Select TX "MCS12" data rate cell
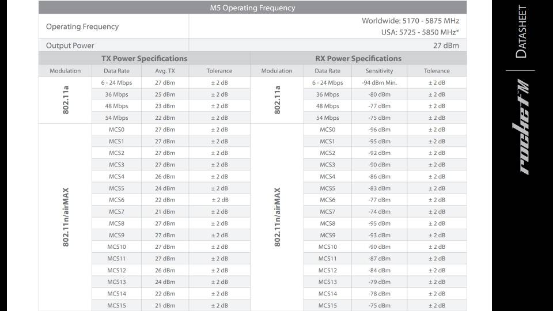The height and width of the screenshot is (311, 553). pyautogui.click(x=116, y=271)
